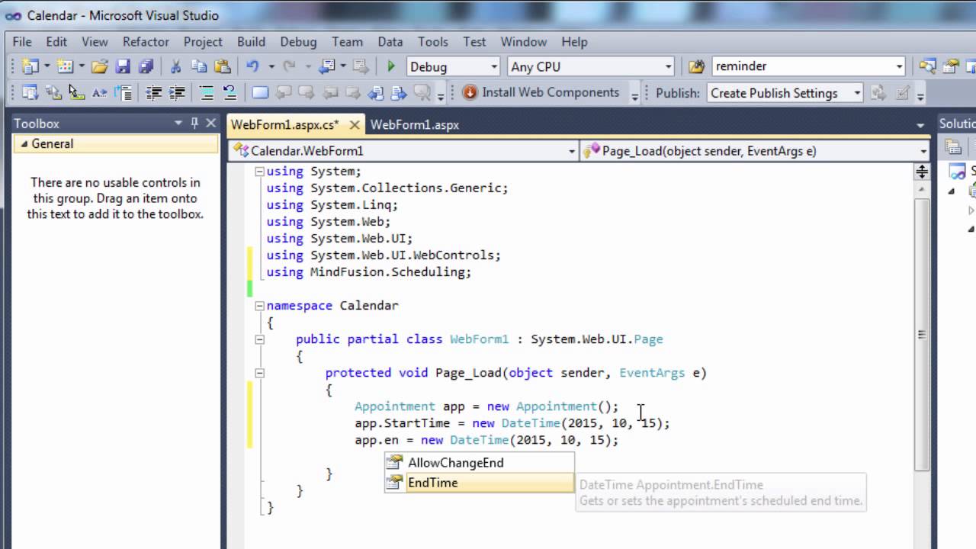Collapse the General group in the Toolbox
The width and height of the screenshot is (976, 549).
24,144
